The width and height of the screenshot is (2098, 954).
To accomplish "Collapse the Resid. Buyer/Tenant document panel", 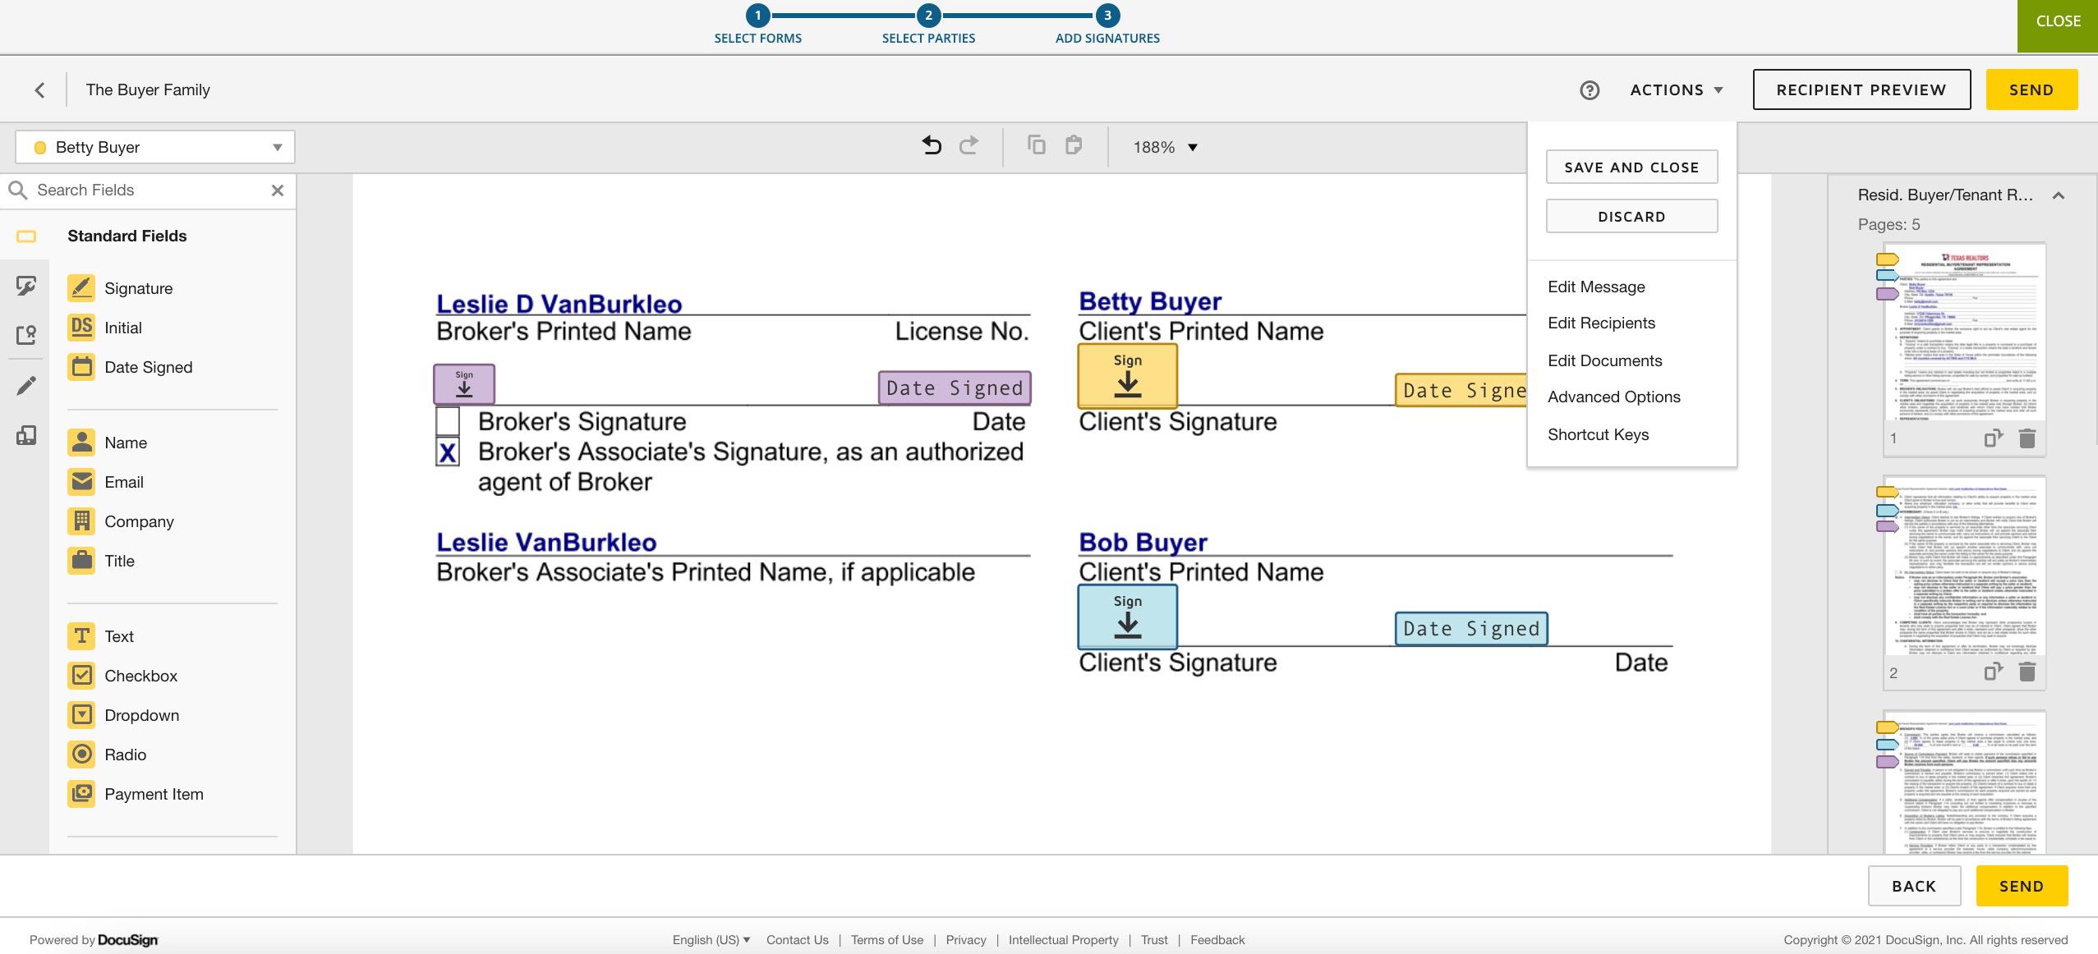I will pyautogui.click(x=2058, y=195).
